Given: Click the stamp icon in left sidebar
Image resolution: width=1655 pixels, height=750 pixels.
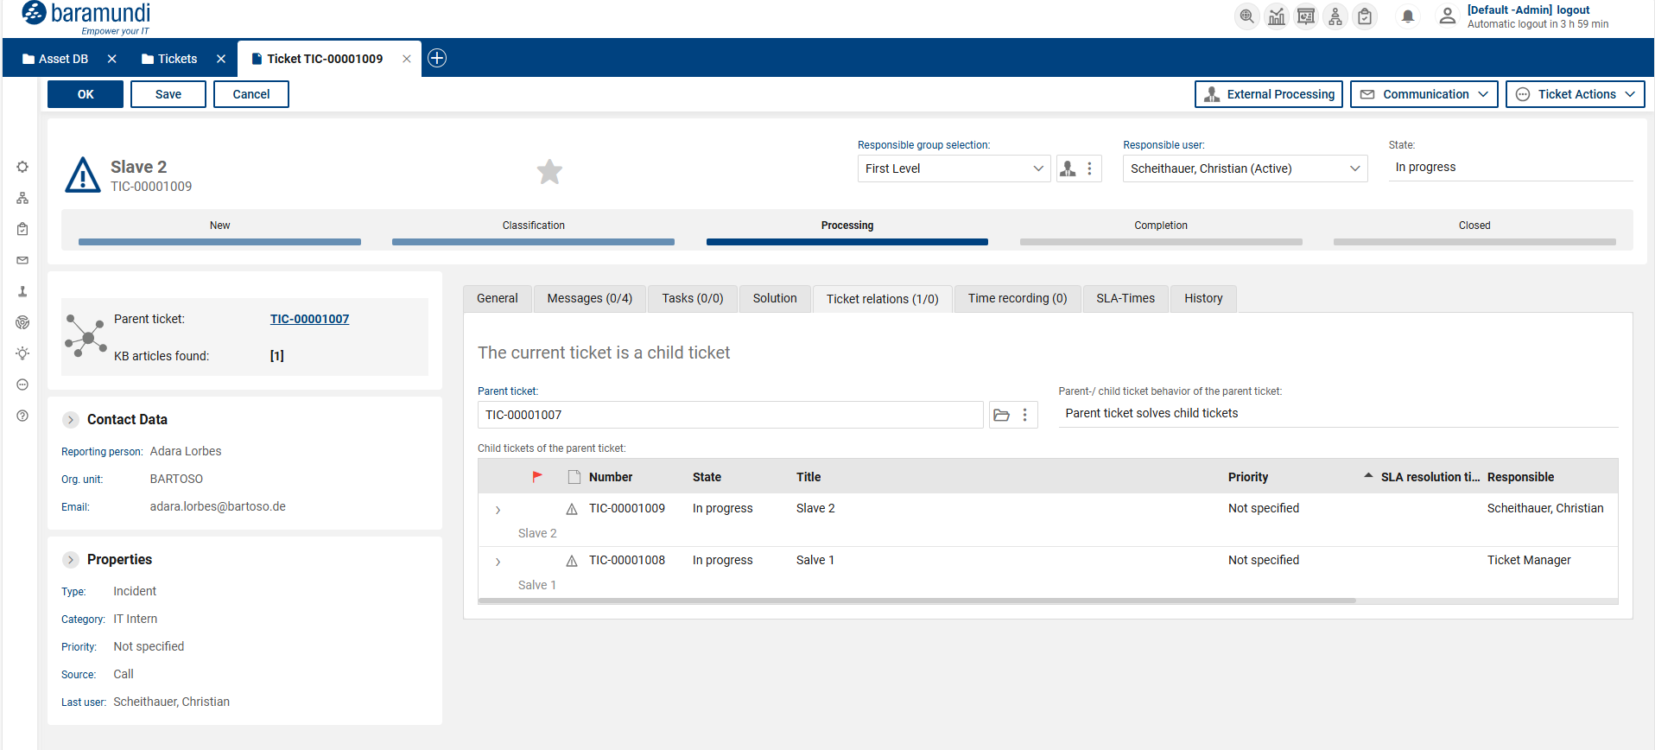Looking at the screenshot, I should pos(22,291).
